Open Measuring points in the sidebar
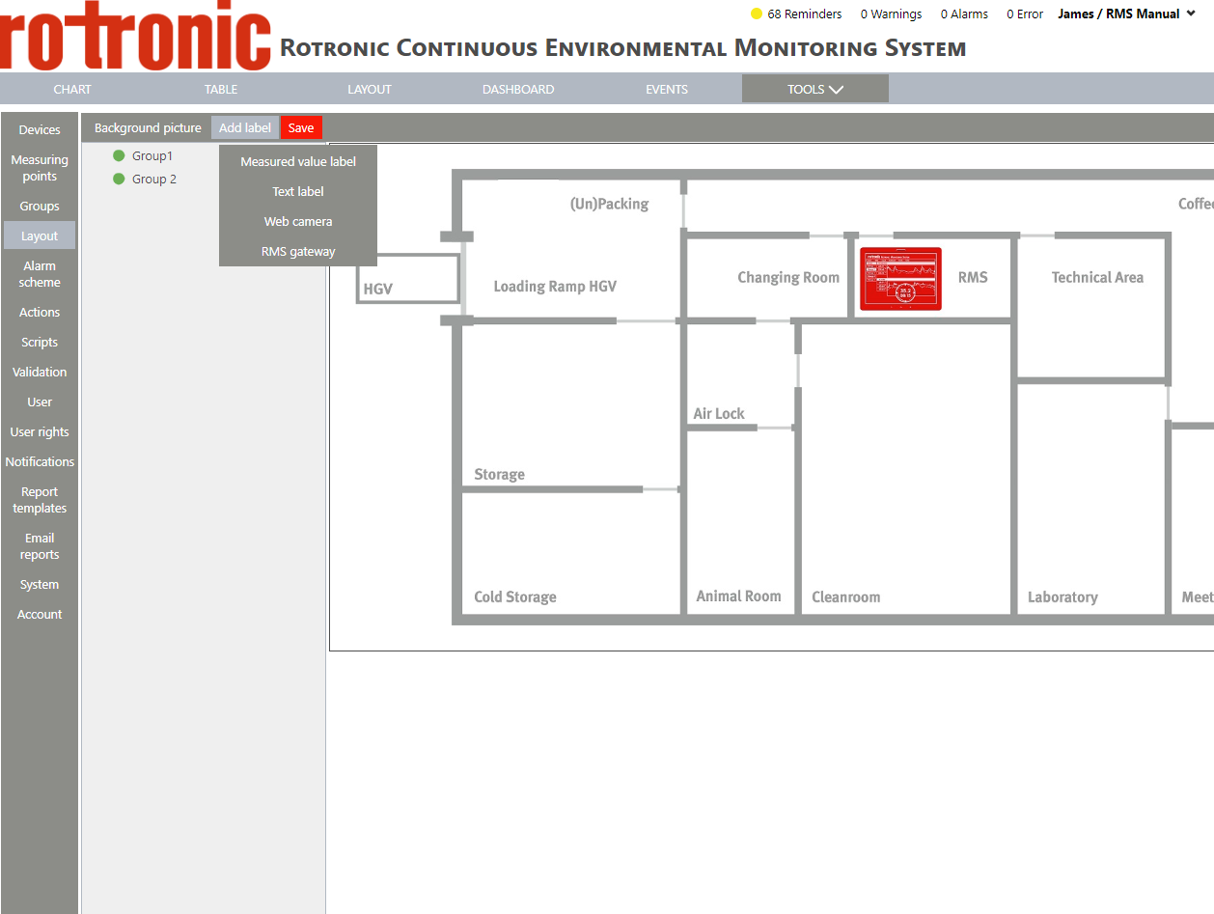1214x914 pixels. tap(40, 168)
